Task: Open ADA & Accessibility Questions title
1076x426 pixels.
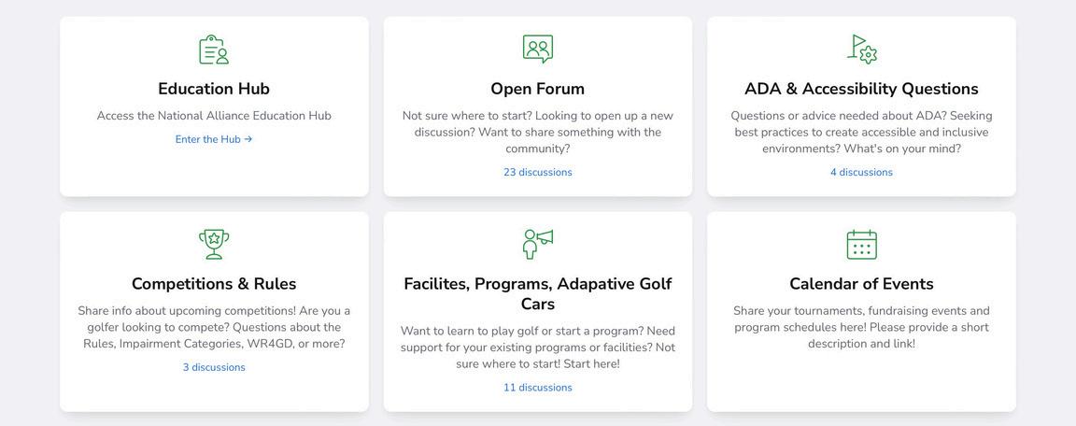Action: coord(861,89)
